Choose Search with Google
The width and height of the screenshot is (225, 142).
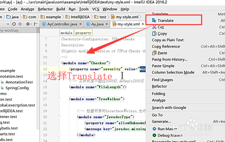169,108
